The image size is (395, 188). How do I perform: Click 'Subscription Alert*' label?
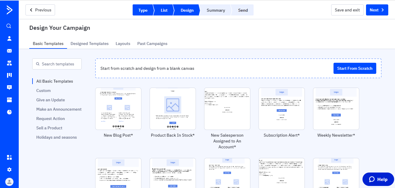point(282,135)
